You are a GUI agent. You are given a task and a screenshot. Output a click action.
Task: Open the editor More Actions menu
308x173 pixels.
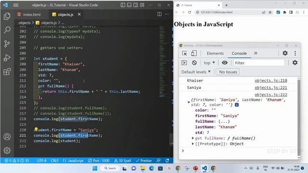point(167,14)
